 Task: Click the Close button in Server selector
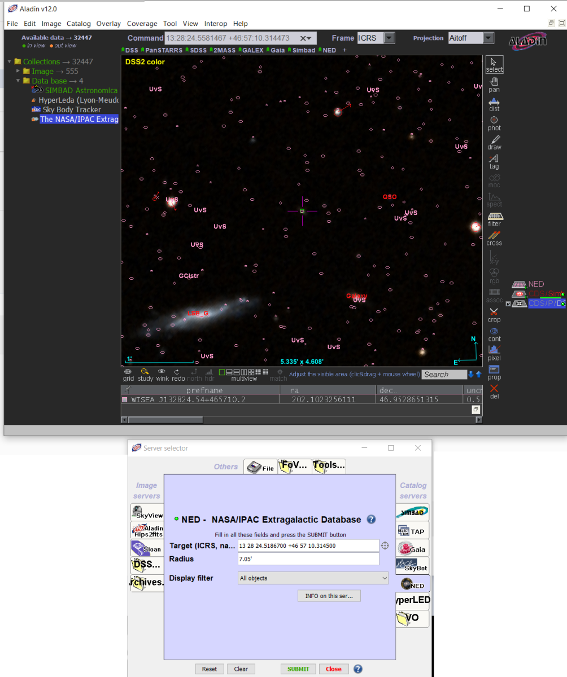334,669
